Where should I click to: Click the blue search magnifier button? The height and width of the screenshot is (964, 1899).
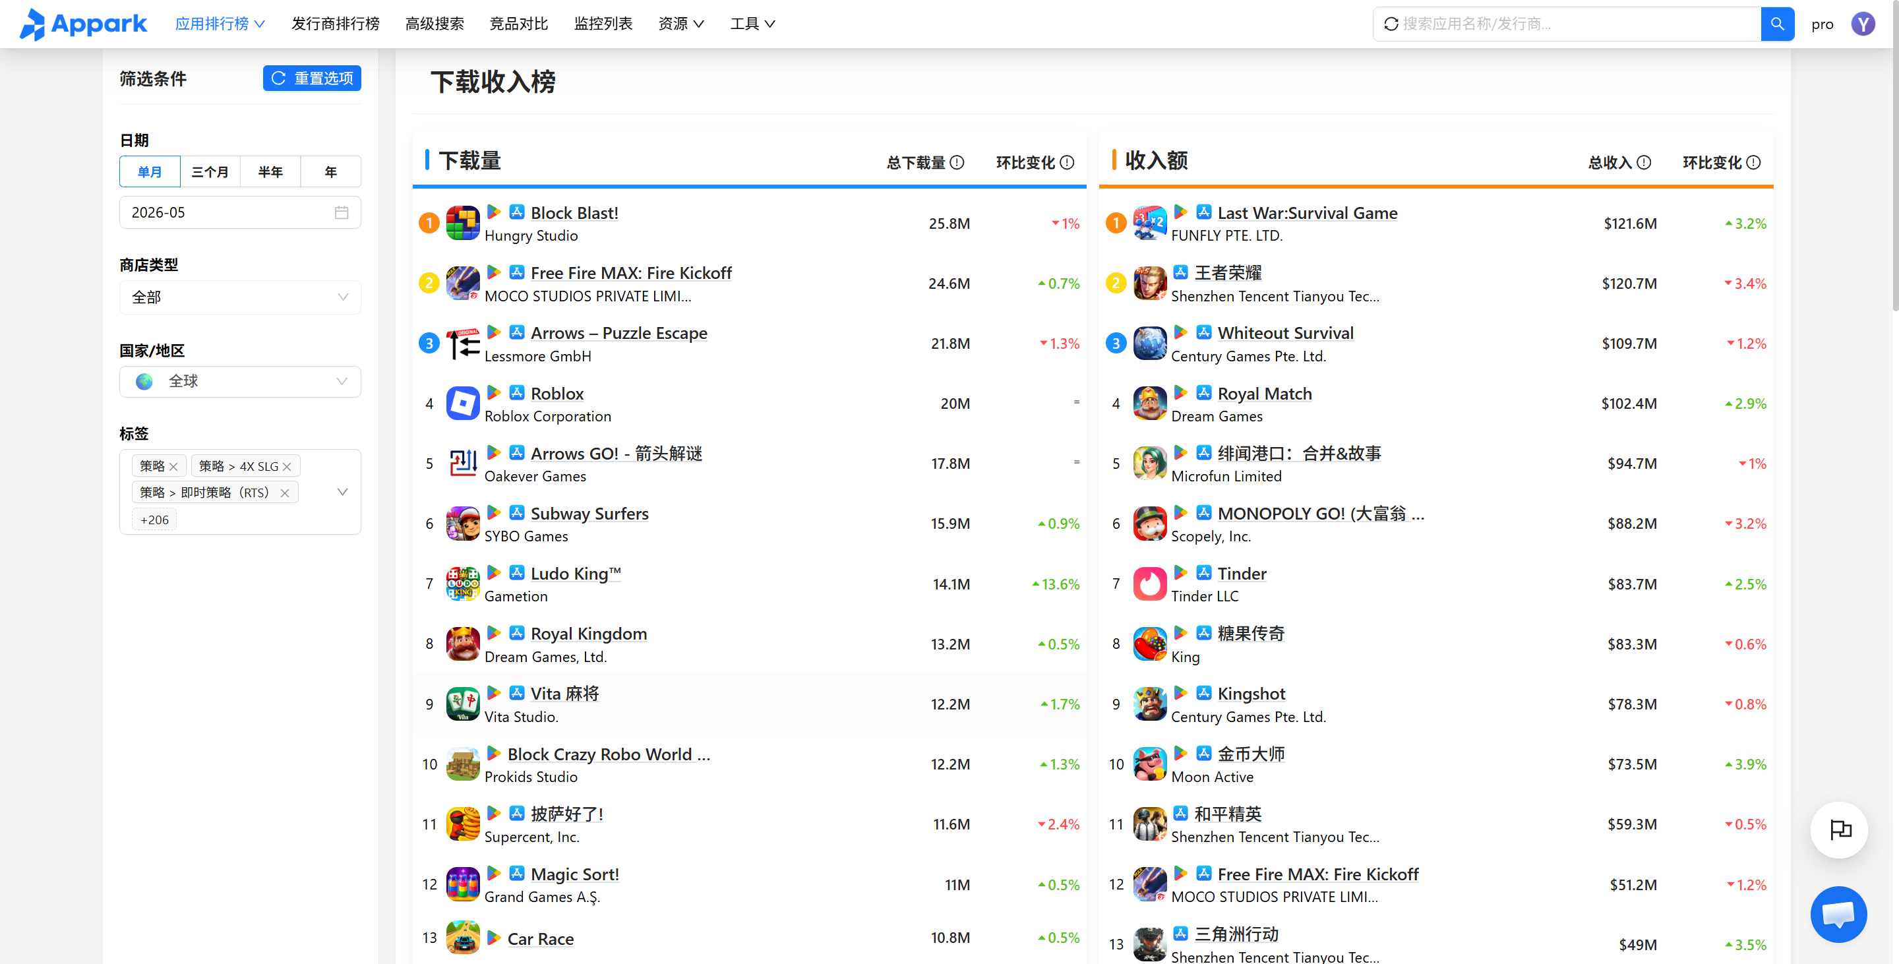pyautogui.click(x=1778, y=24)
